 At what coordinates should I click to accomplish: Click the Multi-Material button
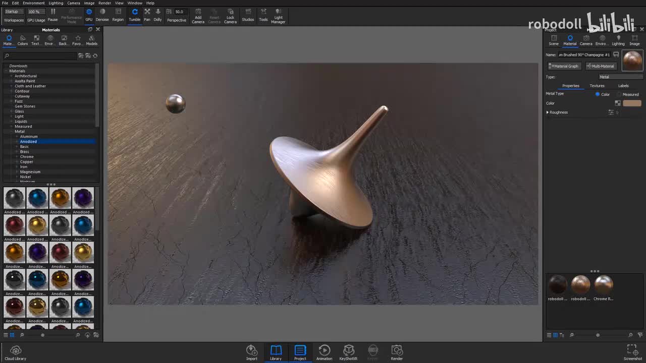601,66
